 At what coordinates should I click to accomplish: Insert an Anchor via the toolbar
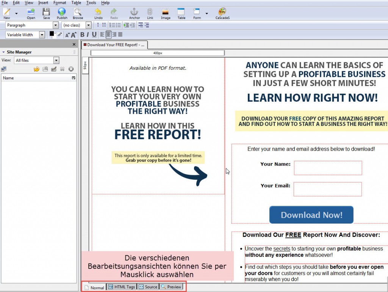(x=134, y=12)
